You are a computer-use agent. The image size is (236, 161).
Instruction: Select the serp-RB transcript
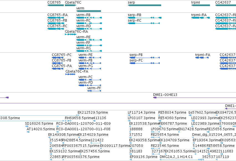145,18
